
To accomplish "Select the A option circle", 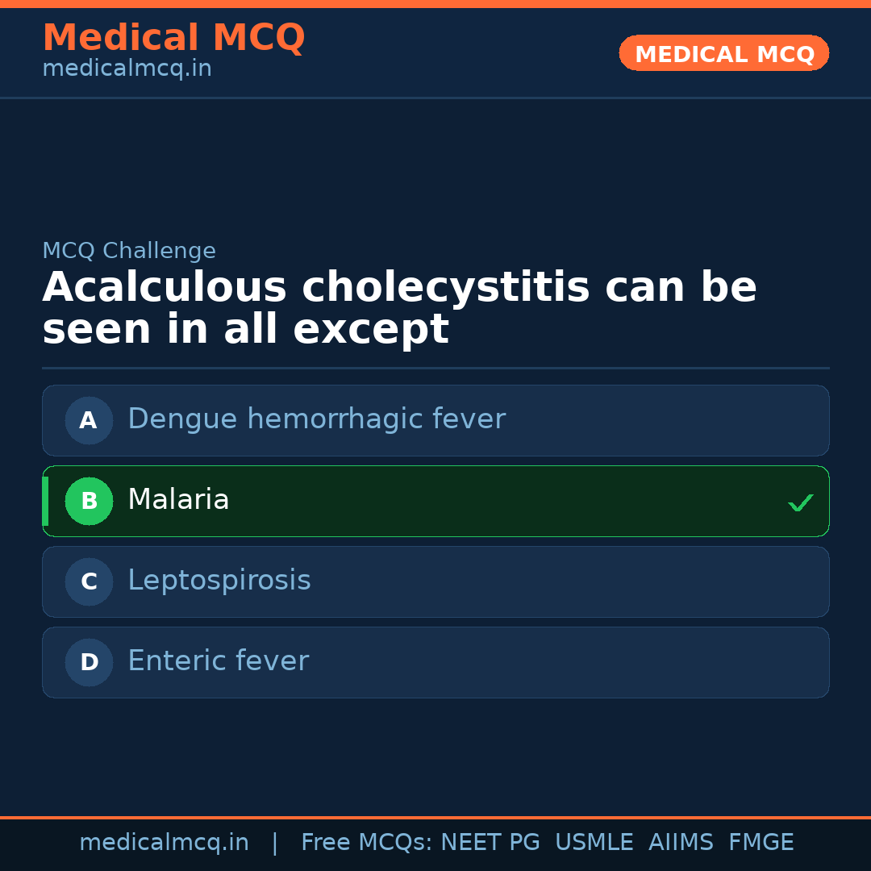I will pyautogui.click(x=89, y=420).
